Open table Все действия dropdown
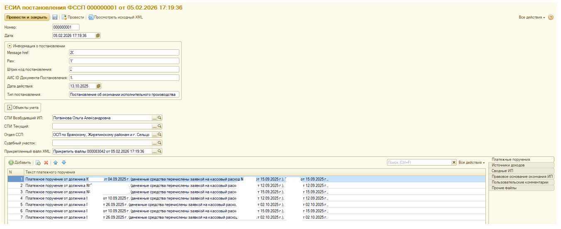 472,163
